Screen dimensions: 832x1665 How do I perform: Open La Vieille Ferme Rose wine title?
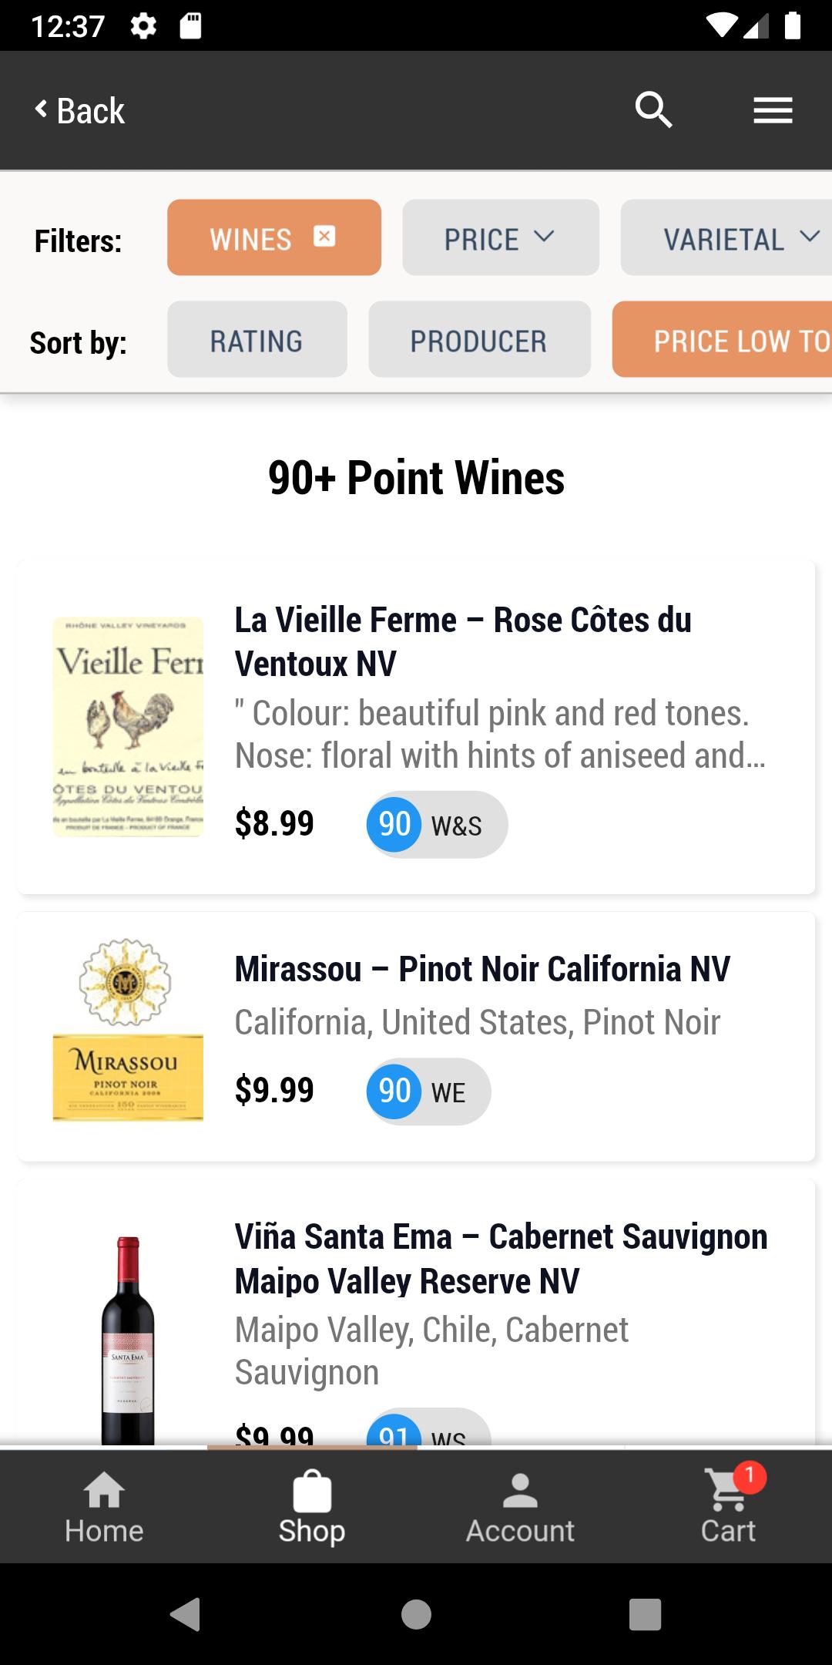463,641
